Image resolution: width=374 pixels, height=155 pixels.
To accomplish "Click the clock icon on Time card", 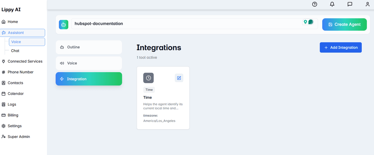I will pos(148,78).
